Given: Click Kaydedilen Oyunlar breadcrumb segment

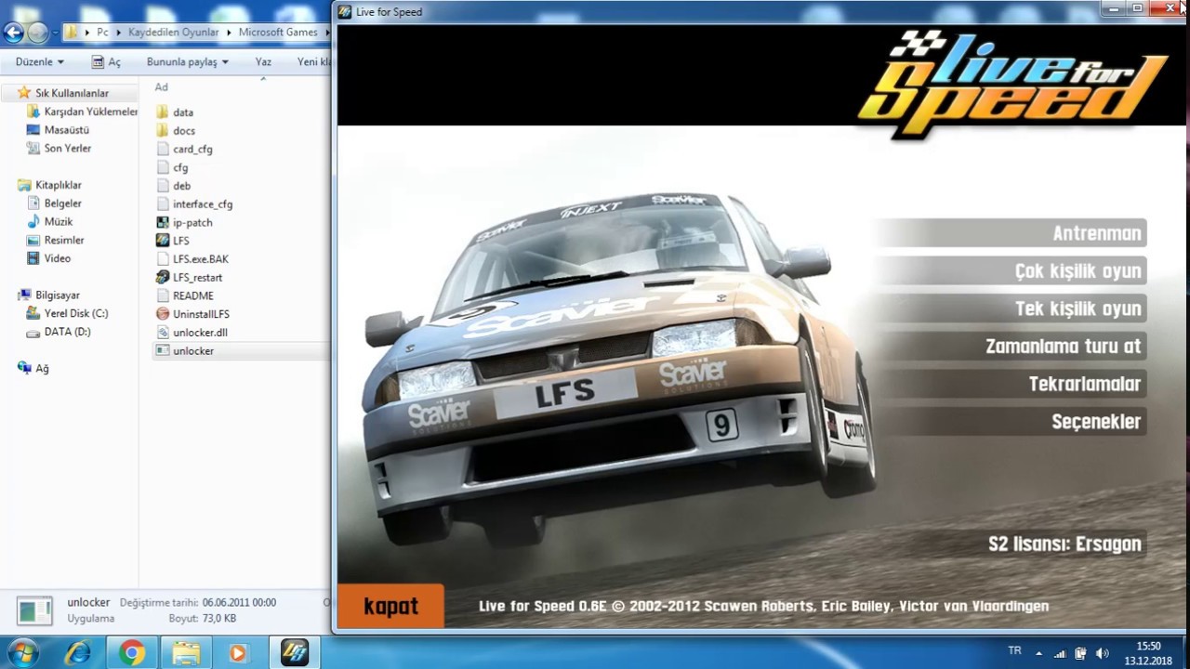Looking at the screenshot, I should (174, 33).
